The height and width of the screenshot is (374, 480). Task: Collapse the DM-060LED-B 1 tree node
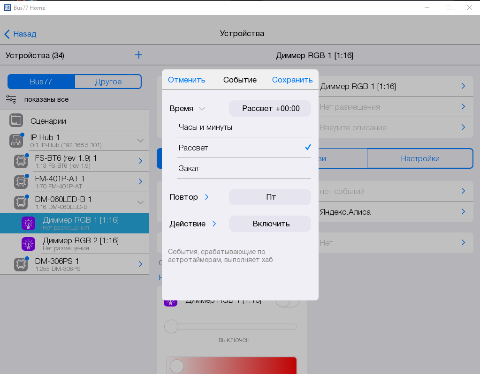point(140,202)
